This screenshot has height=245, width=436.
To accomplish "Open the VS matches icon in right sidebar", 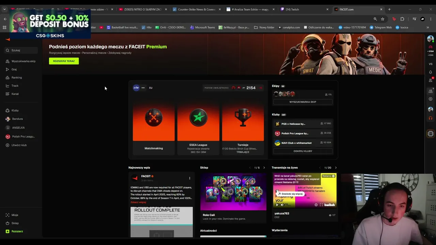I will tap(431, 64).
